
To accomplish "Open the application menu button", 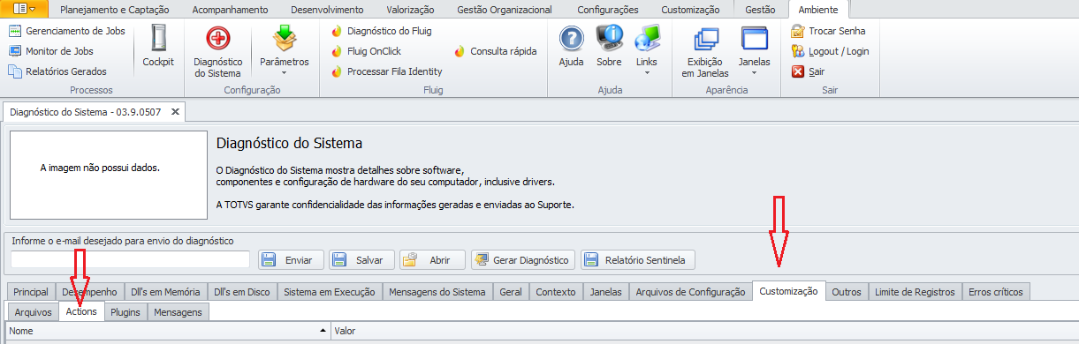I will point(25,9).
